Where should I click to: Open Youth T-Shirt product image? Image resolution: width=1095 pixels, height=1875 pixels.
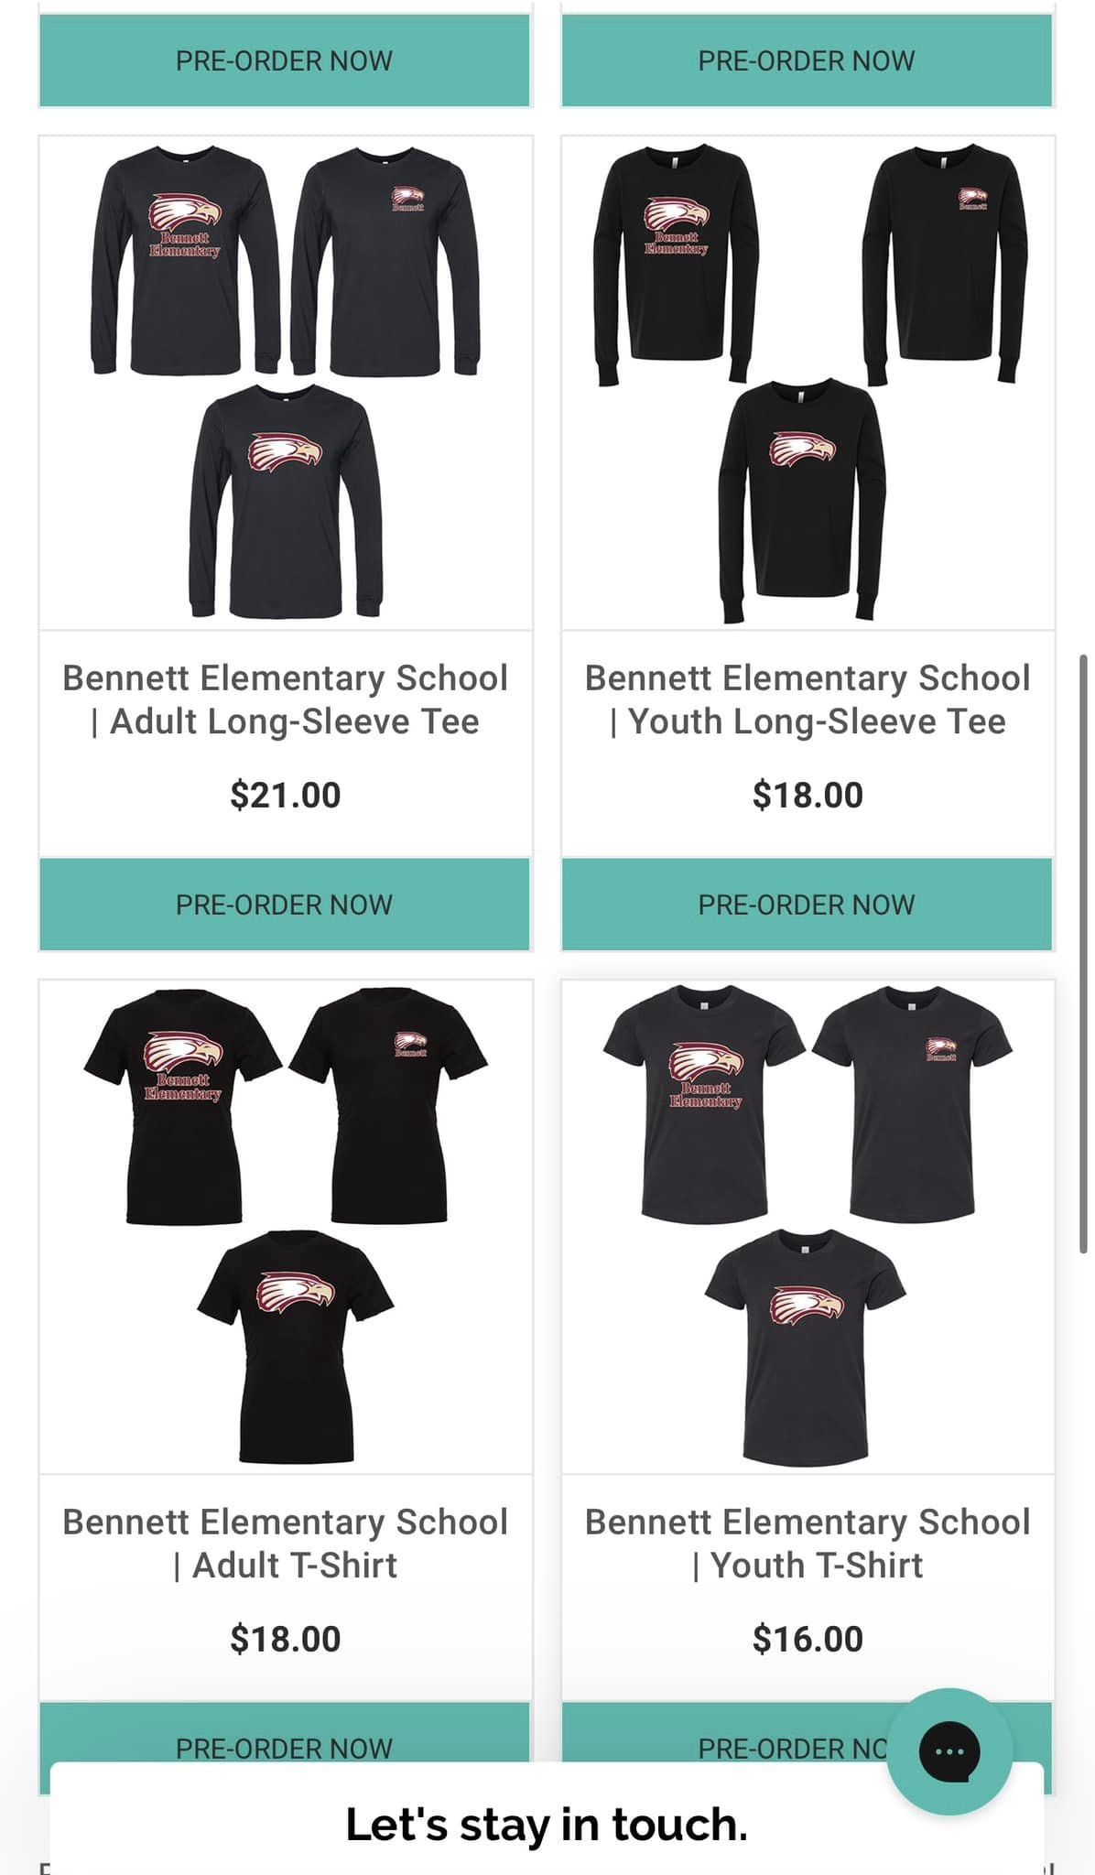pyautogui.click(x=808, y=1227)
